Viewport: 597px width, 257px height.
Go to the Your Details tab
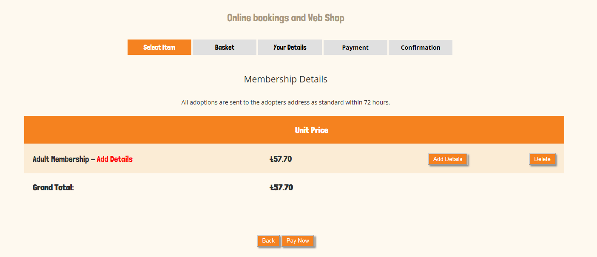290,48
